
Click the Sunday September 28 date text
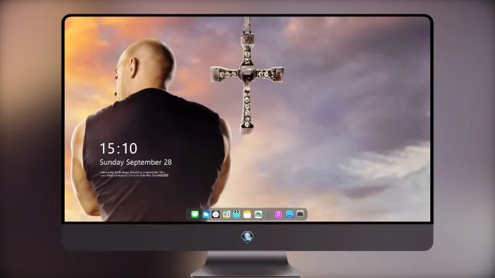pyautogui.click(x=136, y=162)
